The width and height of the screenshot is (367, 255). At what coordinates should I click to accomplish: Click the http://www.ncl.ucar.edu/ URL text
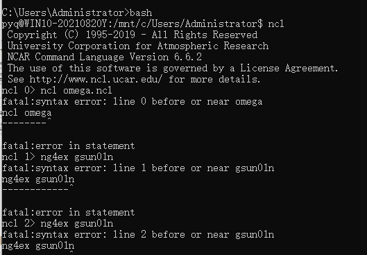[96, 79]
